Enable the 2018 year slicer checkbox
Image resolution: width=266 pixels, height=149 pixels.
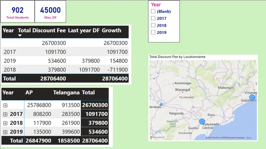[153, 25]
